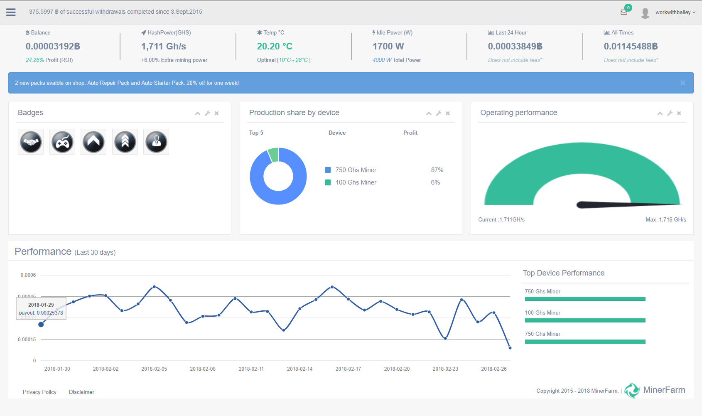Click the Profit column header
Viewport: 702px width, 416px height.
410,133
